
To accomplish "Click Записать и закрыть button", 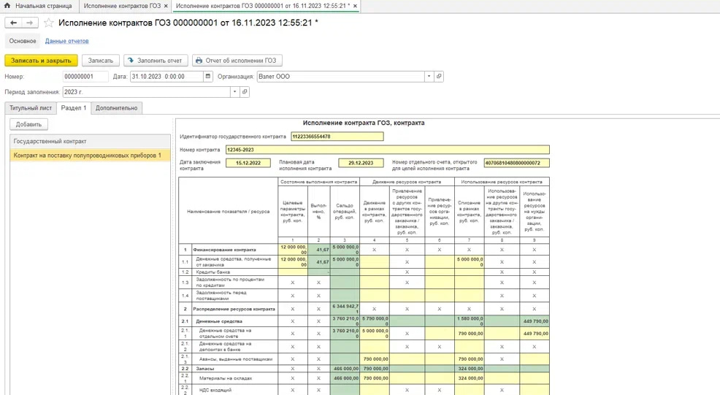I will click(x=41, y=61).
